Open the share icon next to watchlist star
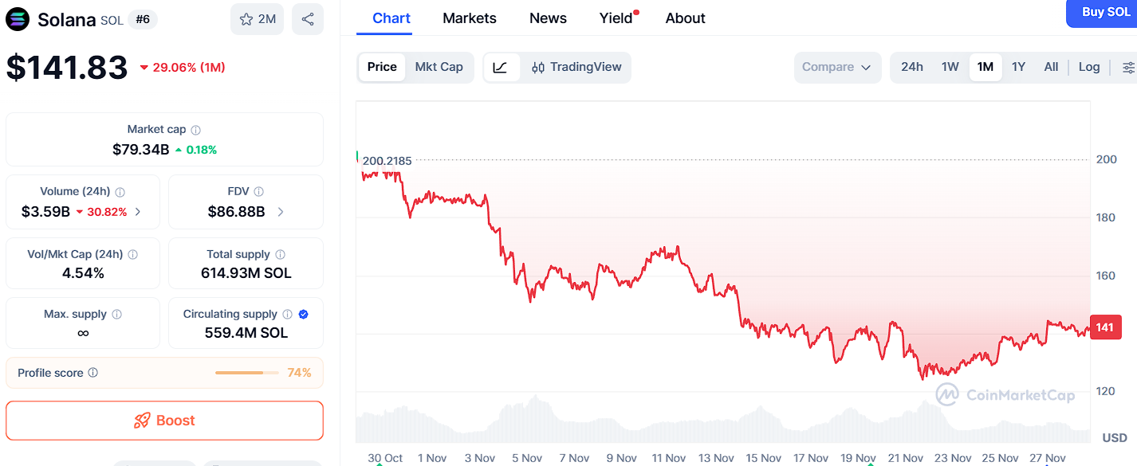 (308, 18)
